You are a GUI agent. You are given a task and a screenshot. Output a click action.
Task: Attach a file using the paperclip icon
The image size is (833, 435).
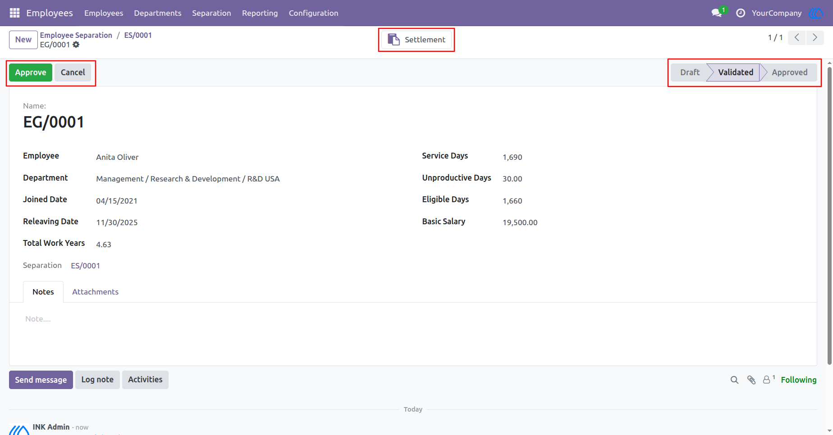tap(751, 380)
